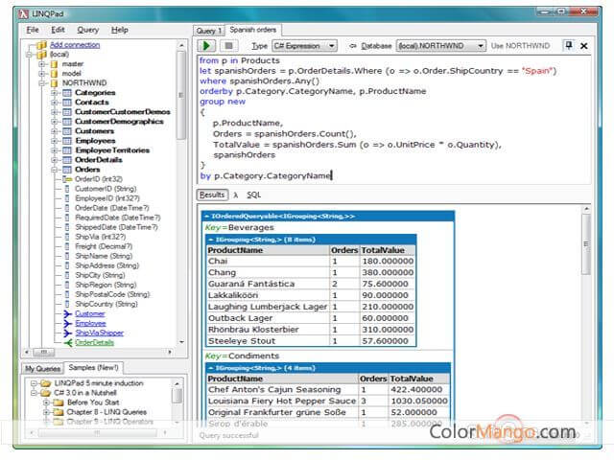Click the Add connection icon

[x=41, y=45]
